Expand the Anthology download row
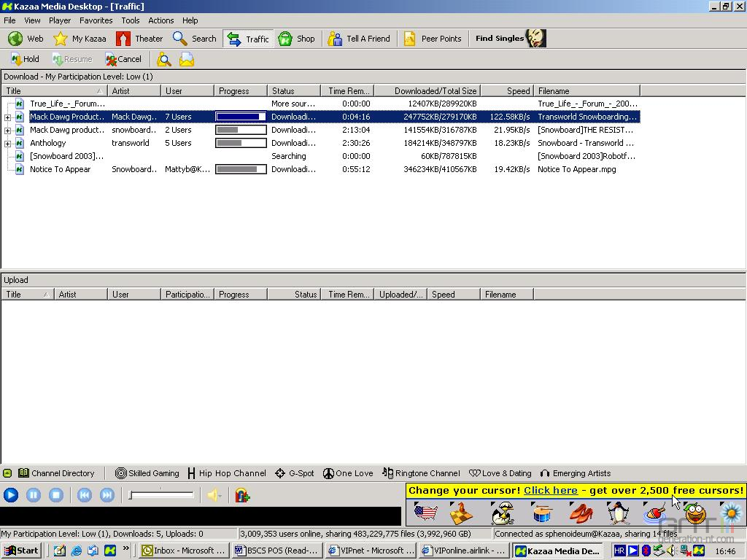The width and height of the screenshot is (747, 560). point(7,144)
